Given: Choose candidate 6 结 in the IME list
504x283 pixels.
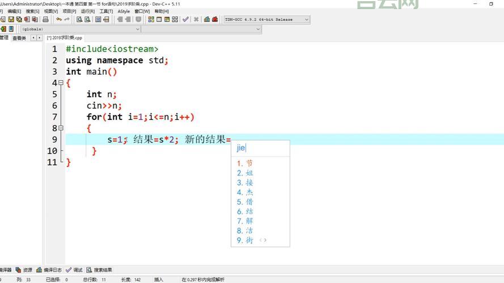Looking at the screenshot, I should point(245,212).
